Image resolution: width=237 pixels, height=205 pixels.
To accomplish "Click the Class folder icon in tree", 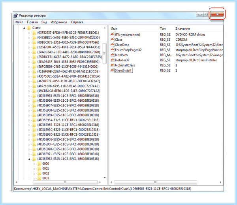I will [28, 28].
